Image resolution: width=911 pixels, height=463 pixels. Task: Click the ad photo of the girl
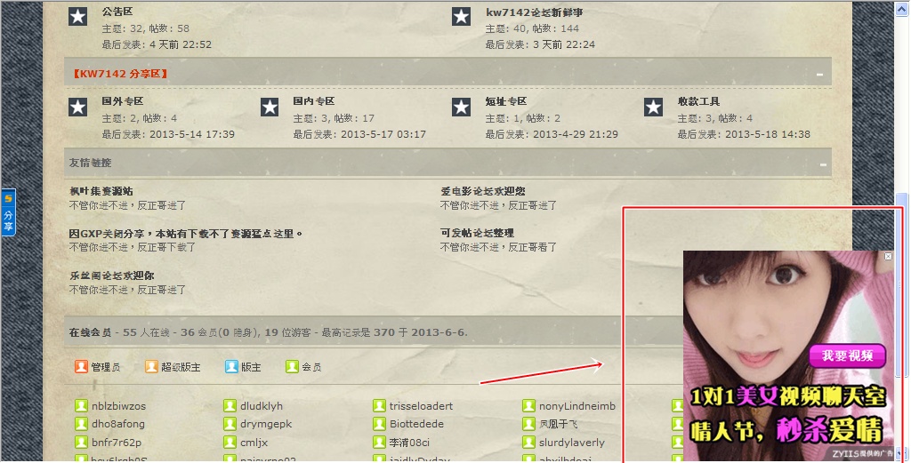coord(789,356)
